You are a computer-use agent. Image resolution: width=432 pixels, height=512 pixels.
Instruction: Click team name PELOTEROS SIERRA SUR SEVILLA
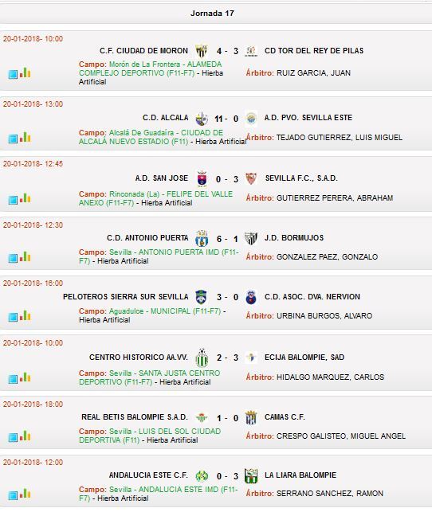point(125,297)
